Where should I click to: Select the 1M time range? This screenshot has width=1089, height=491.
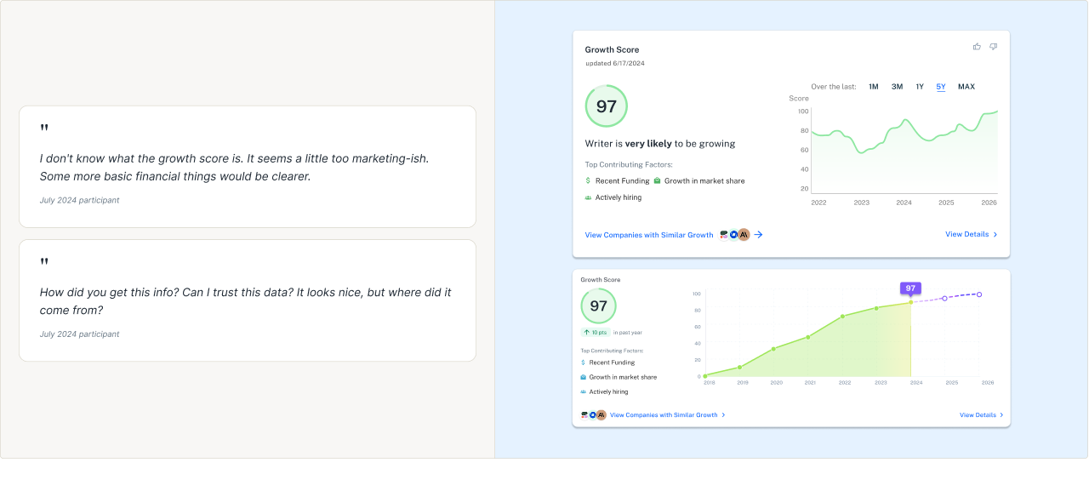[x=873, y=87]
